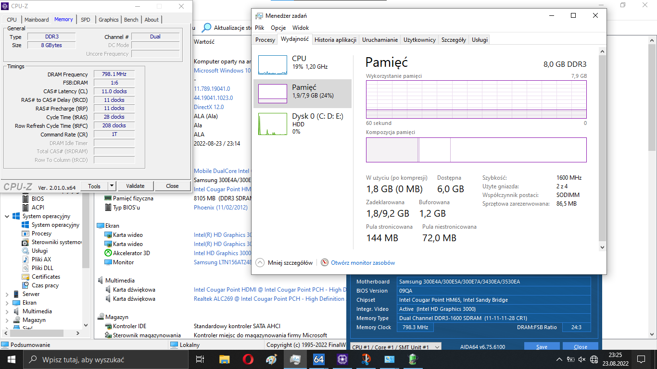657x369 pixels.
Task: Open Otwórz monitor zasobów link
Action: coord(358,263)
